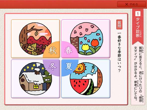Click the autumn leaves tree illustration
147x110 pixels.
pos(35,39)
